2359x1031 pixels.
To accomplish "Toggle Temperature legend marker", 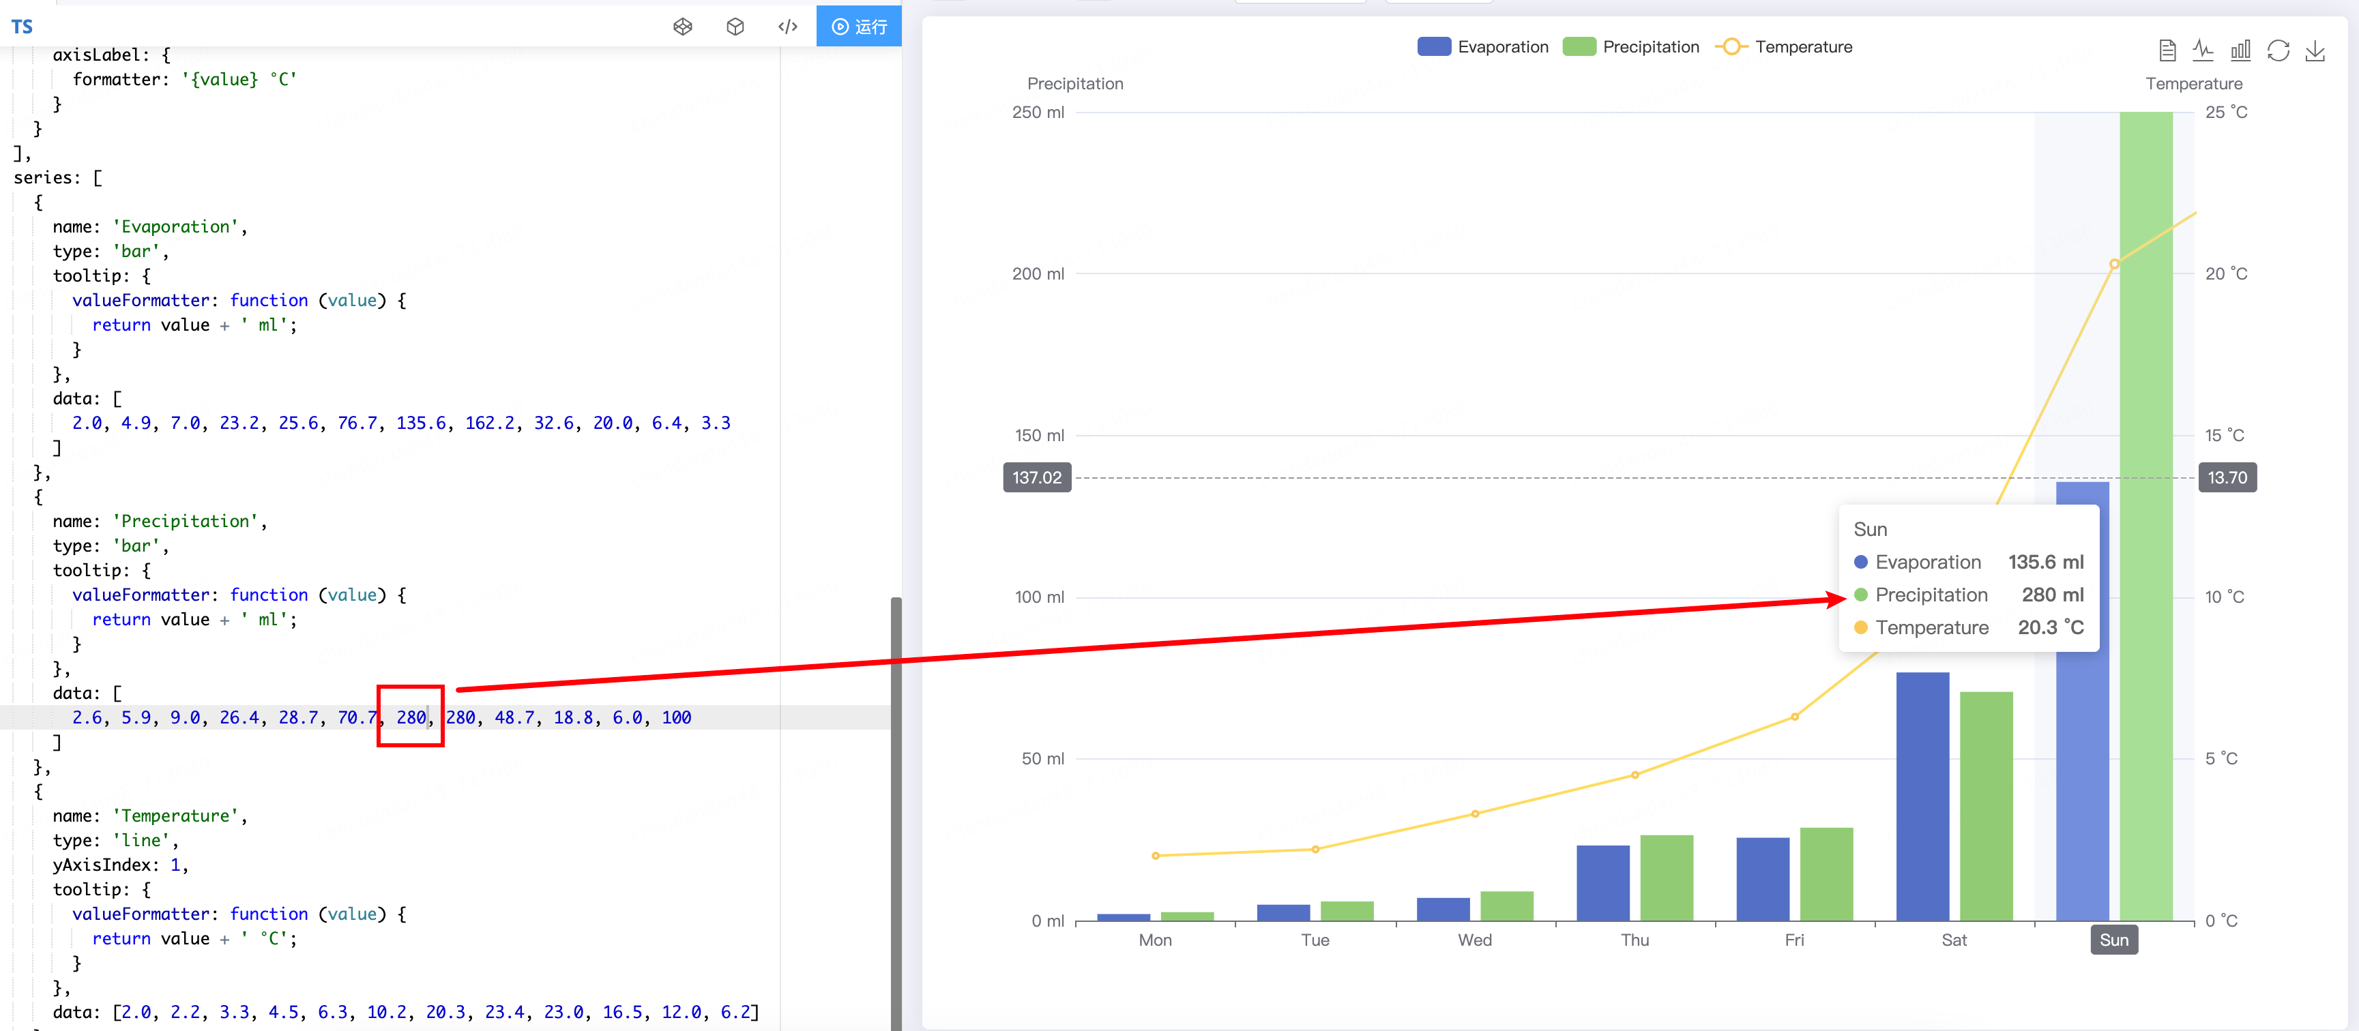I will 1731,46.
